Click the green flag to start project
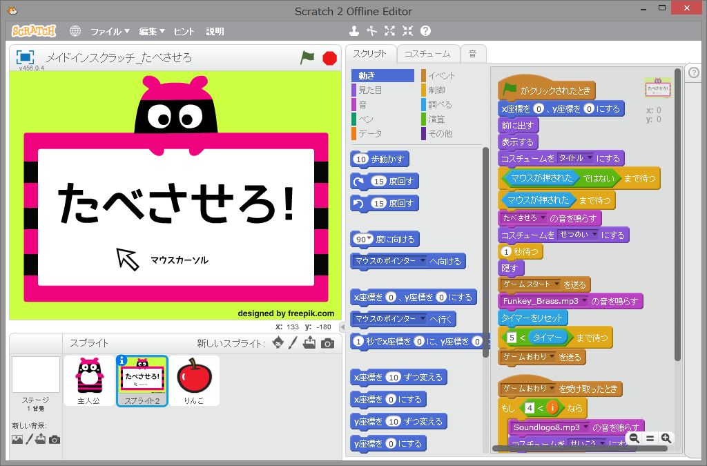Screen dimensions: 707x466 pyautogui.click(x=307, y=58)
